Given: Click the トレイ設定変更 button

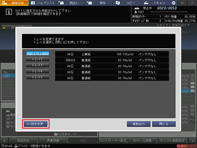Looking at the screenshot, I should coord(36,124).
